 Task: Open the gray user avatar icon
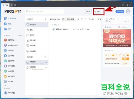tap(128, 12)
